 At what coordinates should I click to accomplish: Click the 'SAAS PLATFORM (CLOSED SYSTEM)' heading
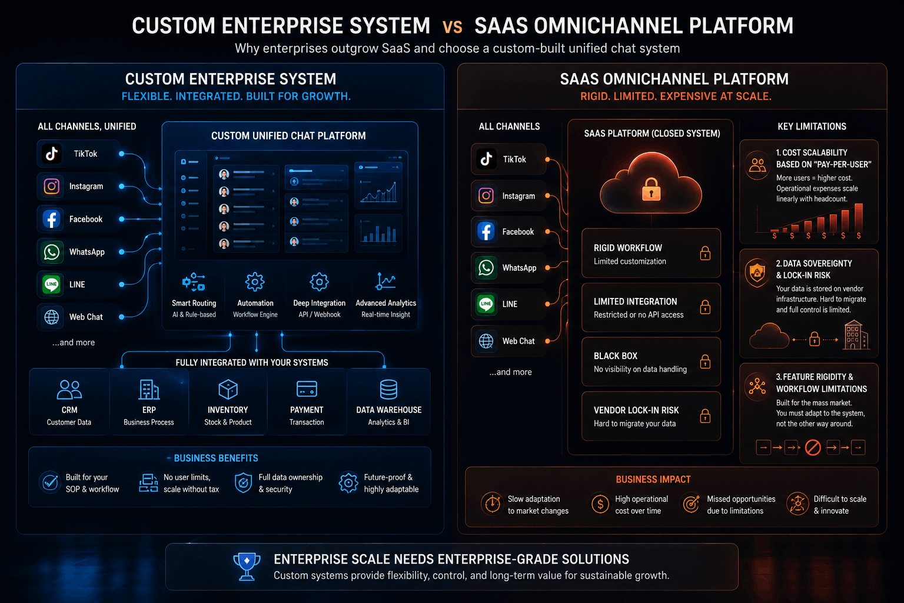[x=652, y=134]
